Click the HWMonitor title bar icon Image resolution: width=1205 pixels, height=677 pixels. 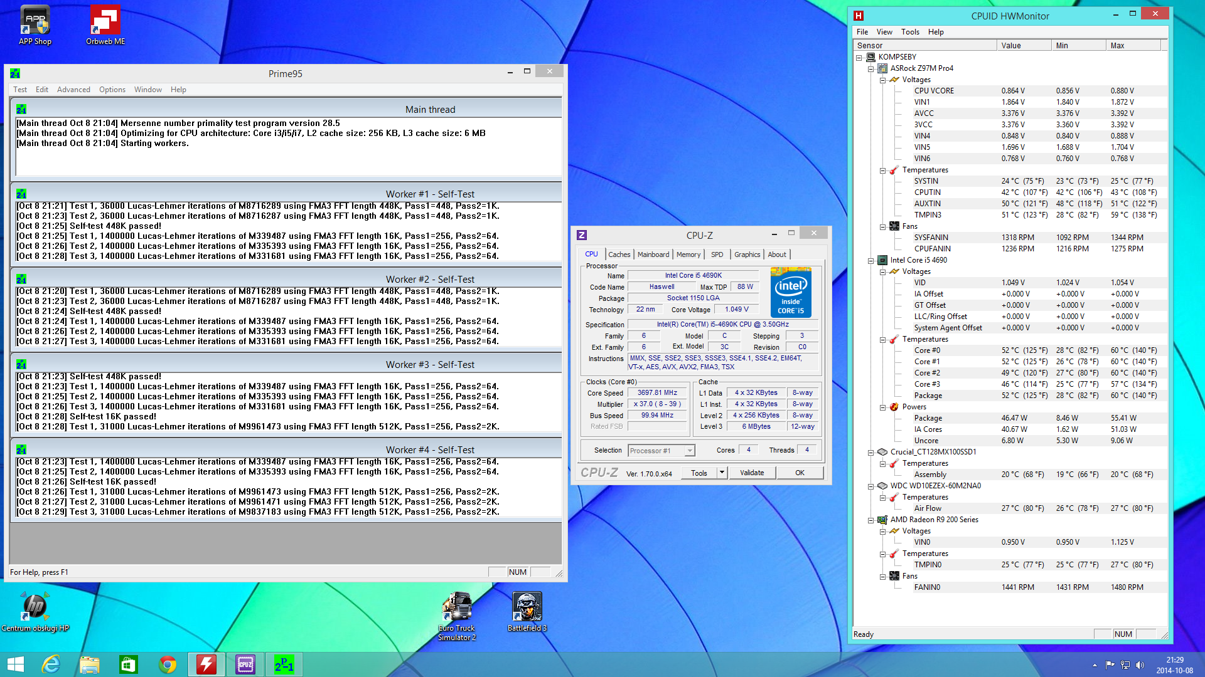click(x=859, y=16)
